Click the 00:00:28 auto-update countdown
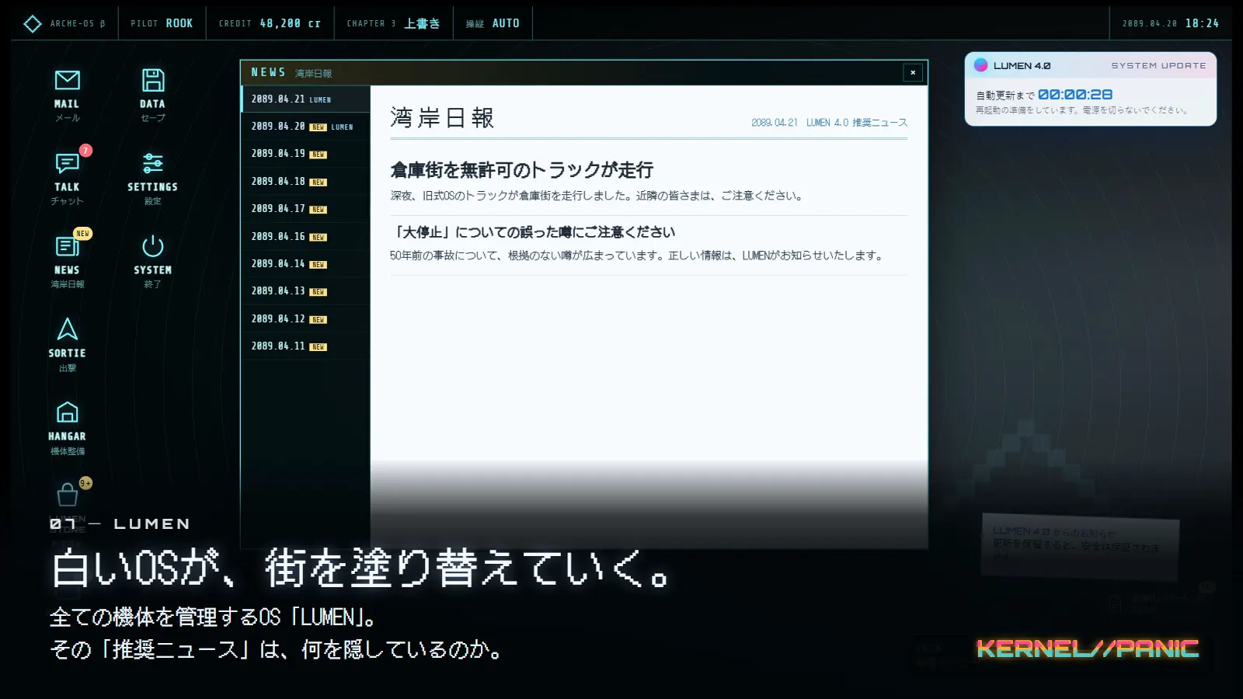1243x699 pixels. (1075, 95)
